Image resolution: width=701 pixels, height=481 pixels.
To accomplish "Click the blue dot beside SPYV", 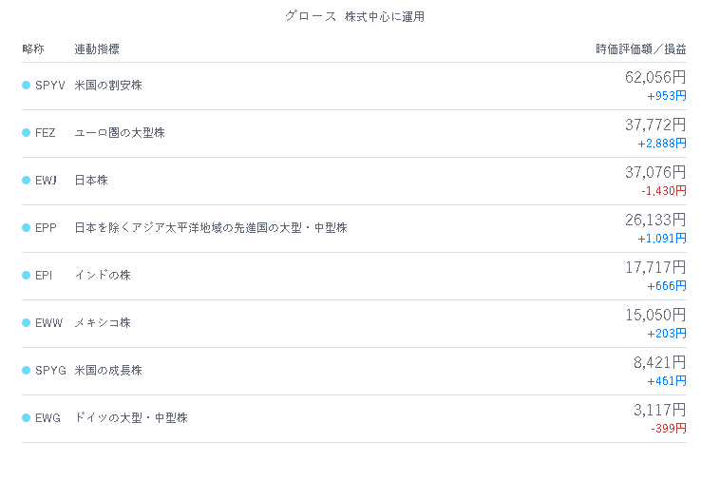I will click(x=26, y=85).
